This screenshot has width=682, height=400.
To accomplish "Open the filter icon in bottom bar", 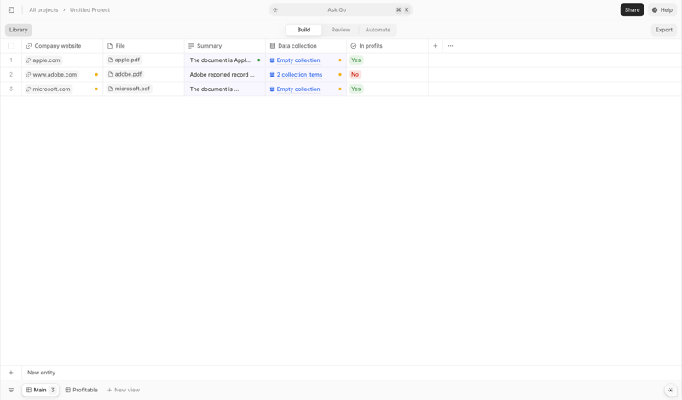I will (x=11, y=390).
